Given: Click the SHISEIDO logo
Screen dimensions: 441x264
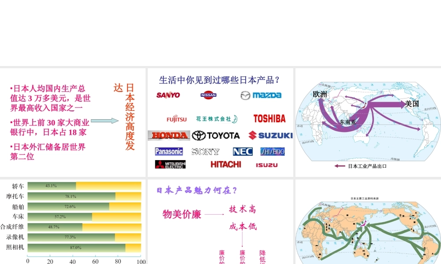Looking at the screenshot, I should tap(273, 152).
